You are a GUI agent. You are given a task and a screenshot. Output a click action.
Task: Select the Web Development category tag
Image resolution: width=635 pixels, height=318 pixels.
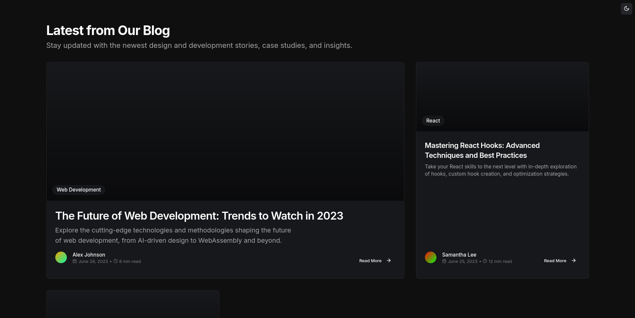pos(79,190)
